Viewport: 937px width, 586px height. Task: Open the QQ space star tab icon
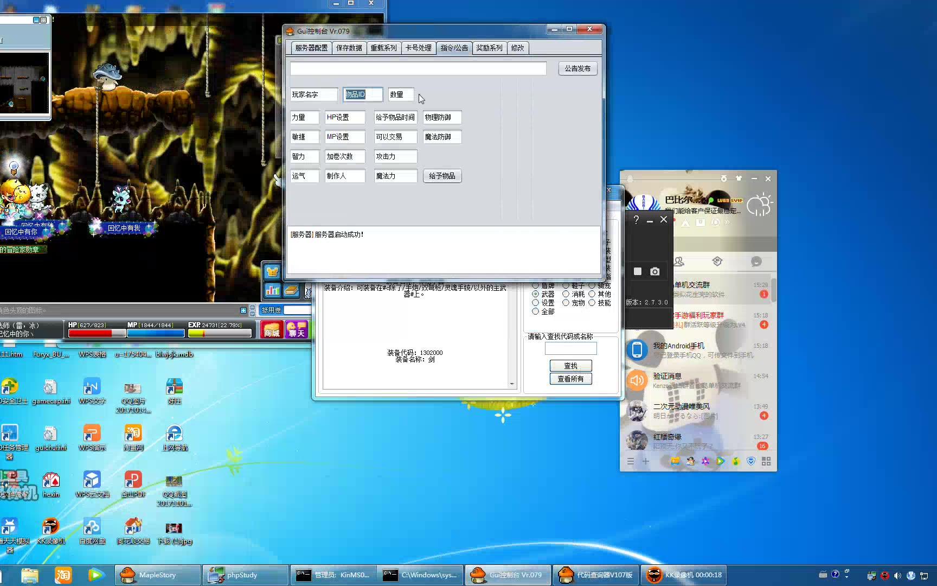717,262
